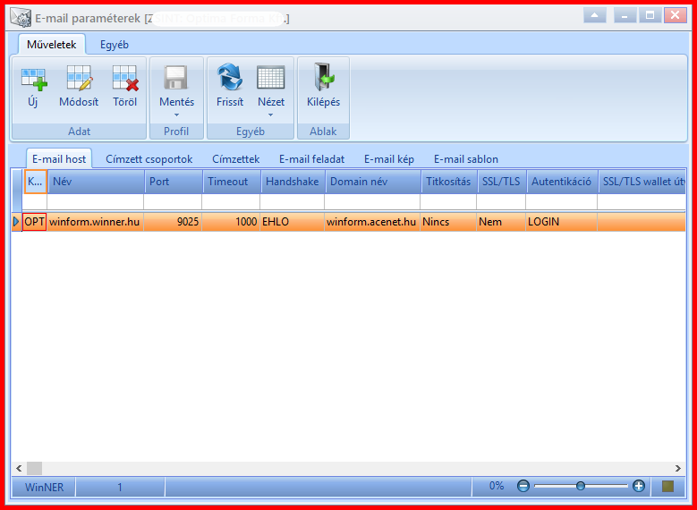Click the filter field under Név column
Screen dimensions: 697x510
pos(95,202)
